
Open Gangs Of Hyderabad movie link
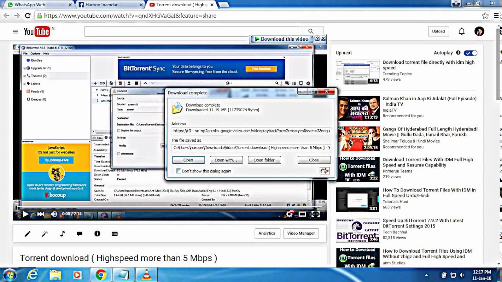(x=430, y=132)
